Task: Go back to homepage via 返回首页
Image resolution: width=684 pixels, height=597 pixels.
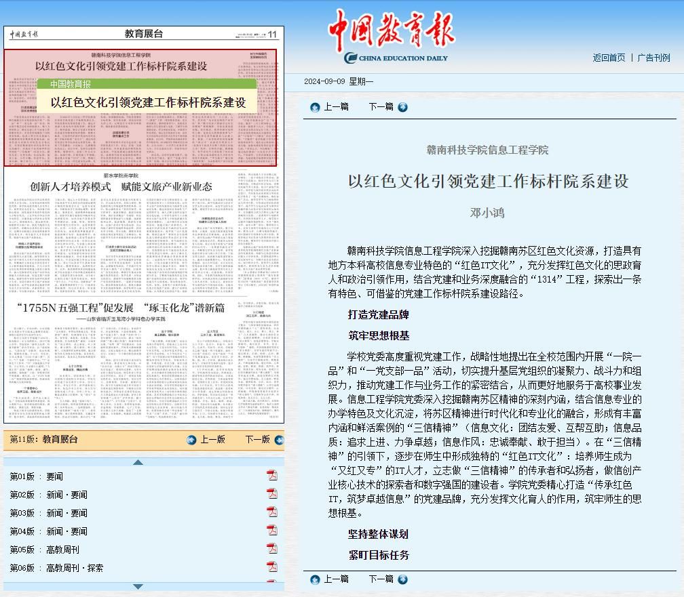Action: tap(609, 58)
